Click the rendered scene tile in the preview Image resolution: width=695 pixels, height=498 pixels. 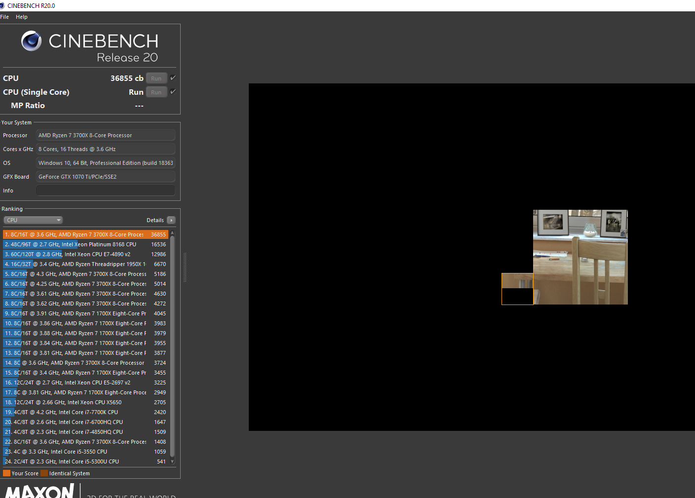coord(580,257)
